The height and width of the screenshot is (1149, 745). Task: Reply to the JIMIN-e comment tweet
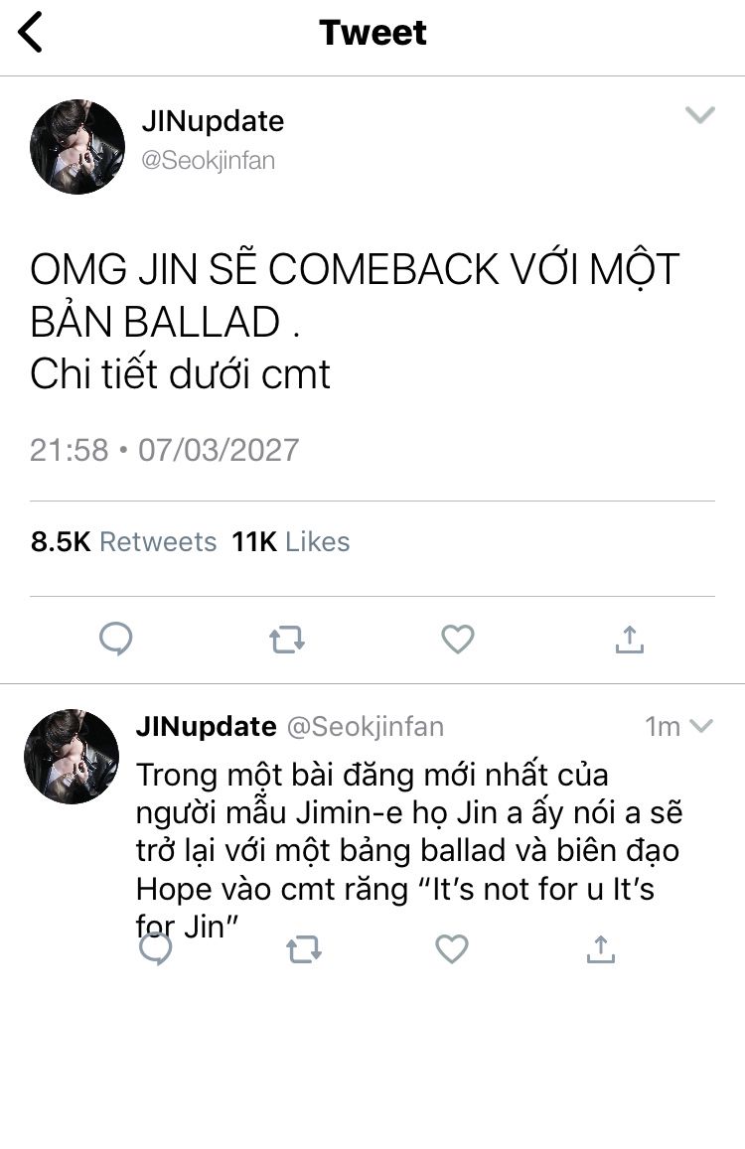[x=155, y=949]
